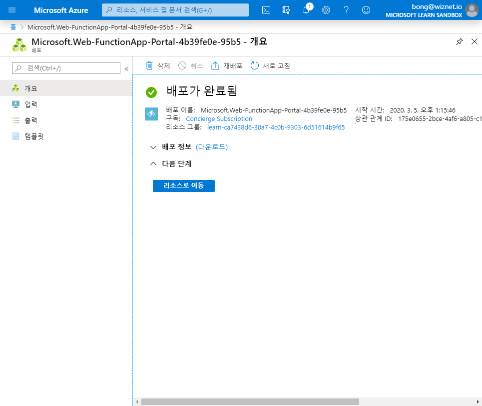Refresh with the 새로 고침 icon
Image resolution: width=482 pixels, height=406 pixels.
click(x=255, y=65)
